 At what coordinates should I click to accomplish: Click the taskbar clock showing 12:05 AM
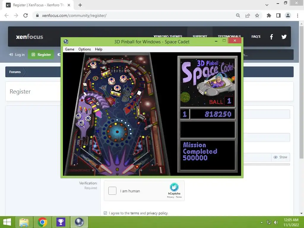click(291, 222)
